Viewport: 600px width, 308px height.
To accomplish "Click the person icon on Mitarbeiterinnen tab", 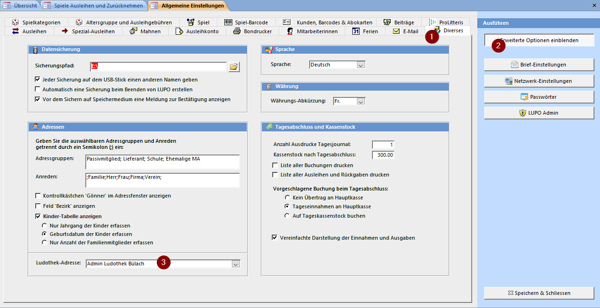I will (289, 31).
